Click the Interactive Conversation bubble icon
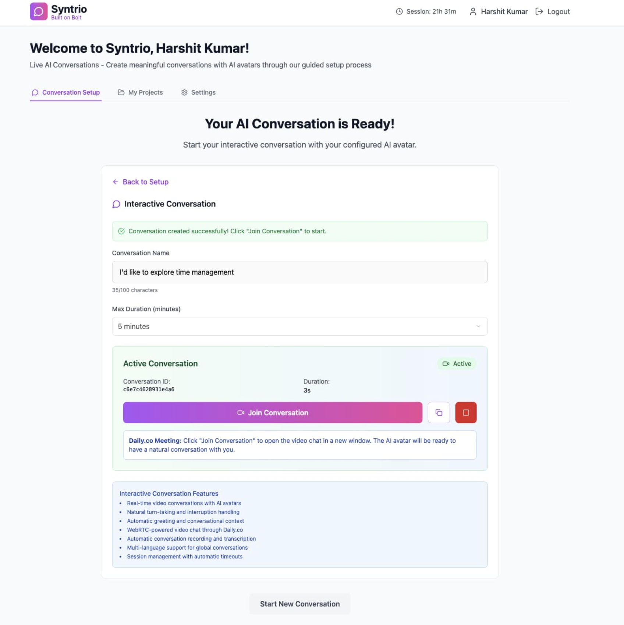Viewport: 624px width, 625px height. [116, 204]
